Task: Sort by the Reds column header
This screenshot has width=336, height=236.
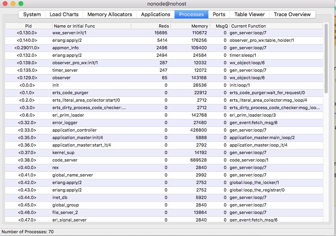Action: pos(151,26)
